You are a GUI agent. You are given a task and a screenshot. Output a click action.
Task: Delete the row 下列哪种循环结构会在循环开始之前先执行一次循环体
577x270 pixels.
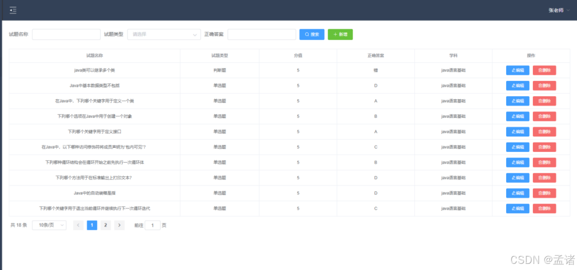(544, 163)
